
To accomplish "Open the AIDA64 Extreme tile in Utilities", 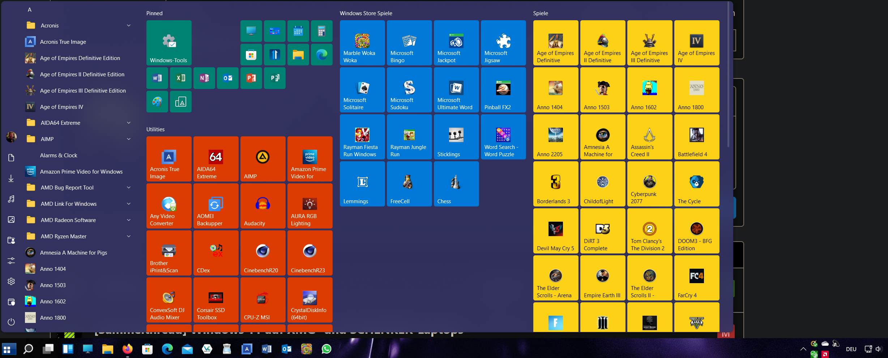I will [x=216, y=159].
